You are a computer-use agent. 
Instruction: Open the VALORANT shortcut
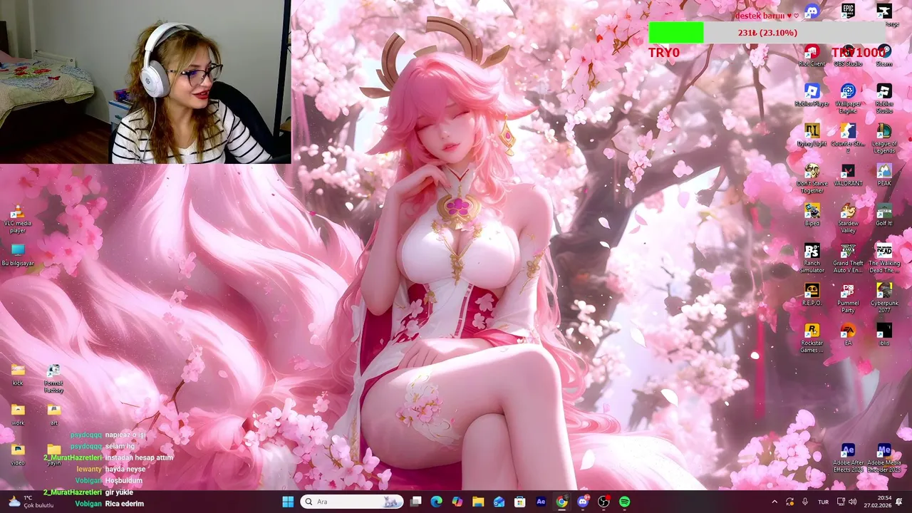(x=848, y=175)
